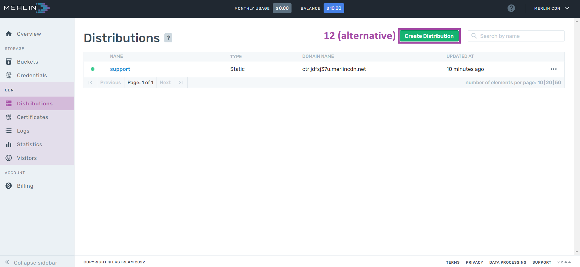Click Collapse sidebar text
Screen dimensions: 580x267
pyautogui.click(x=35, y=263)
